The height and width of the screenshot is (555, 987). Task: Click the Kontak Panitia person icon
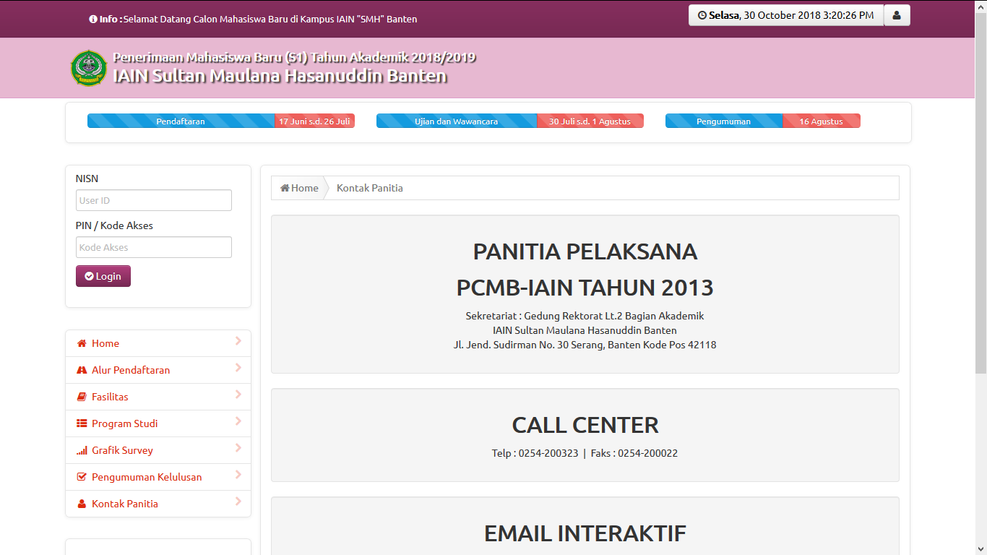tap(82, 504)
